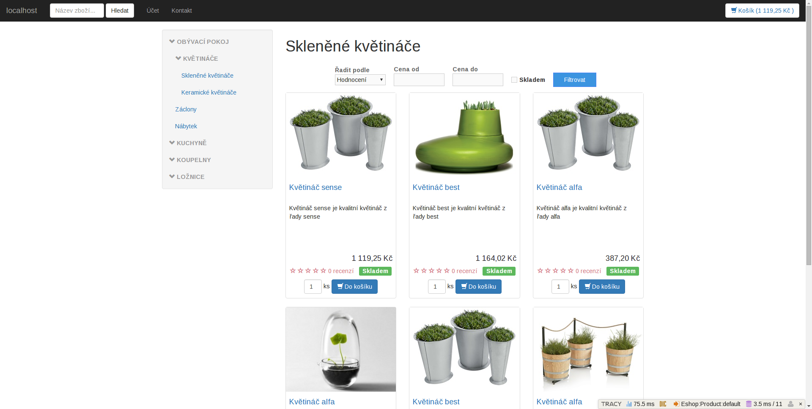Click the Filtrovat button
The image size is (812, 409).
574,79
